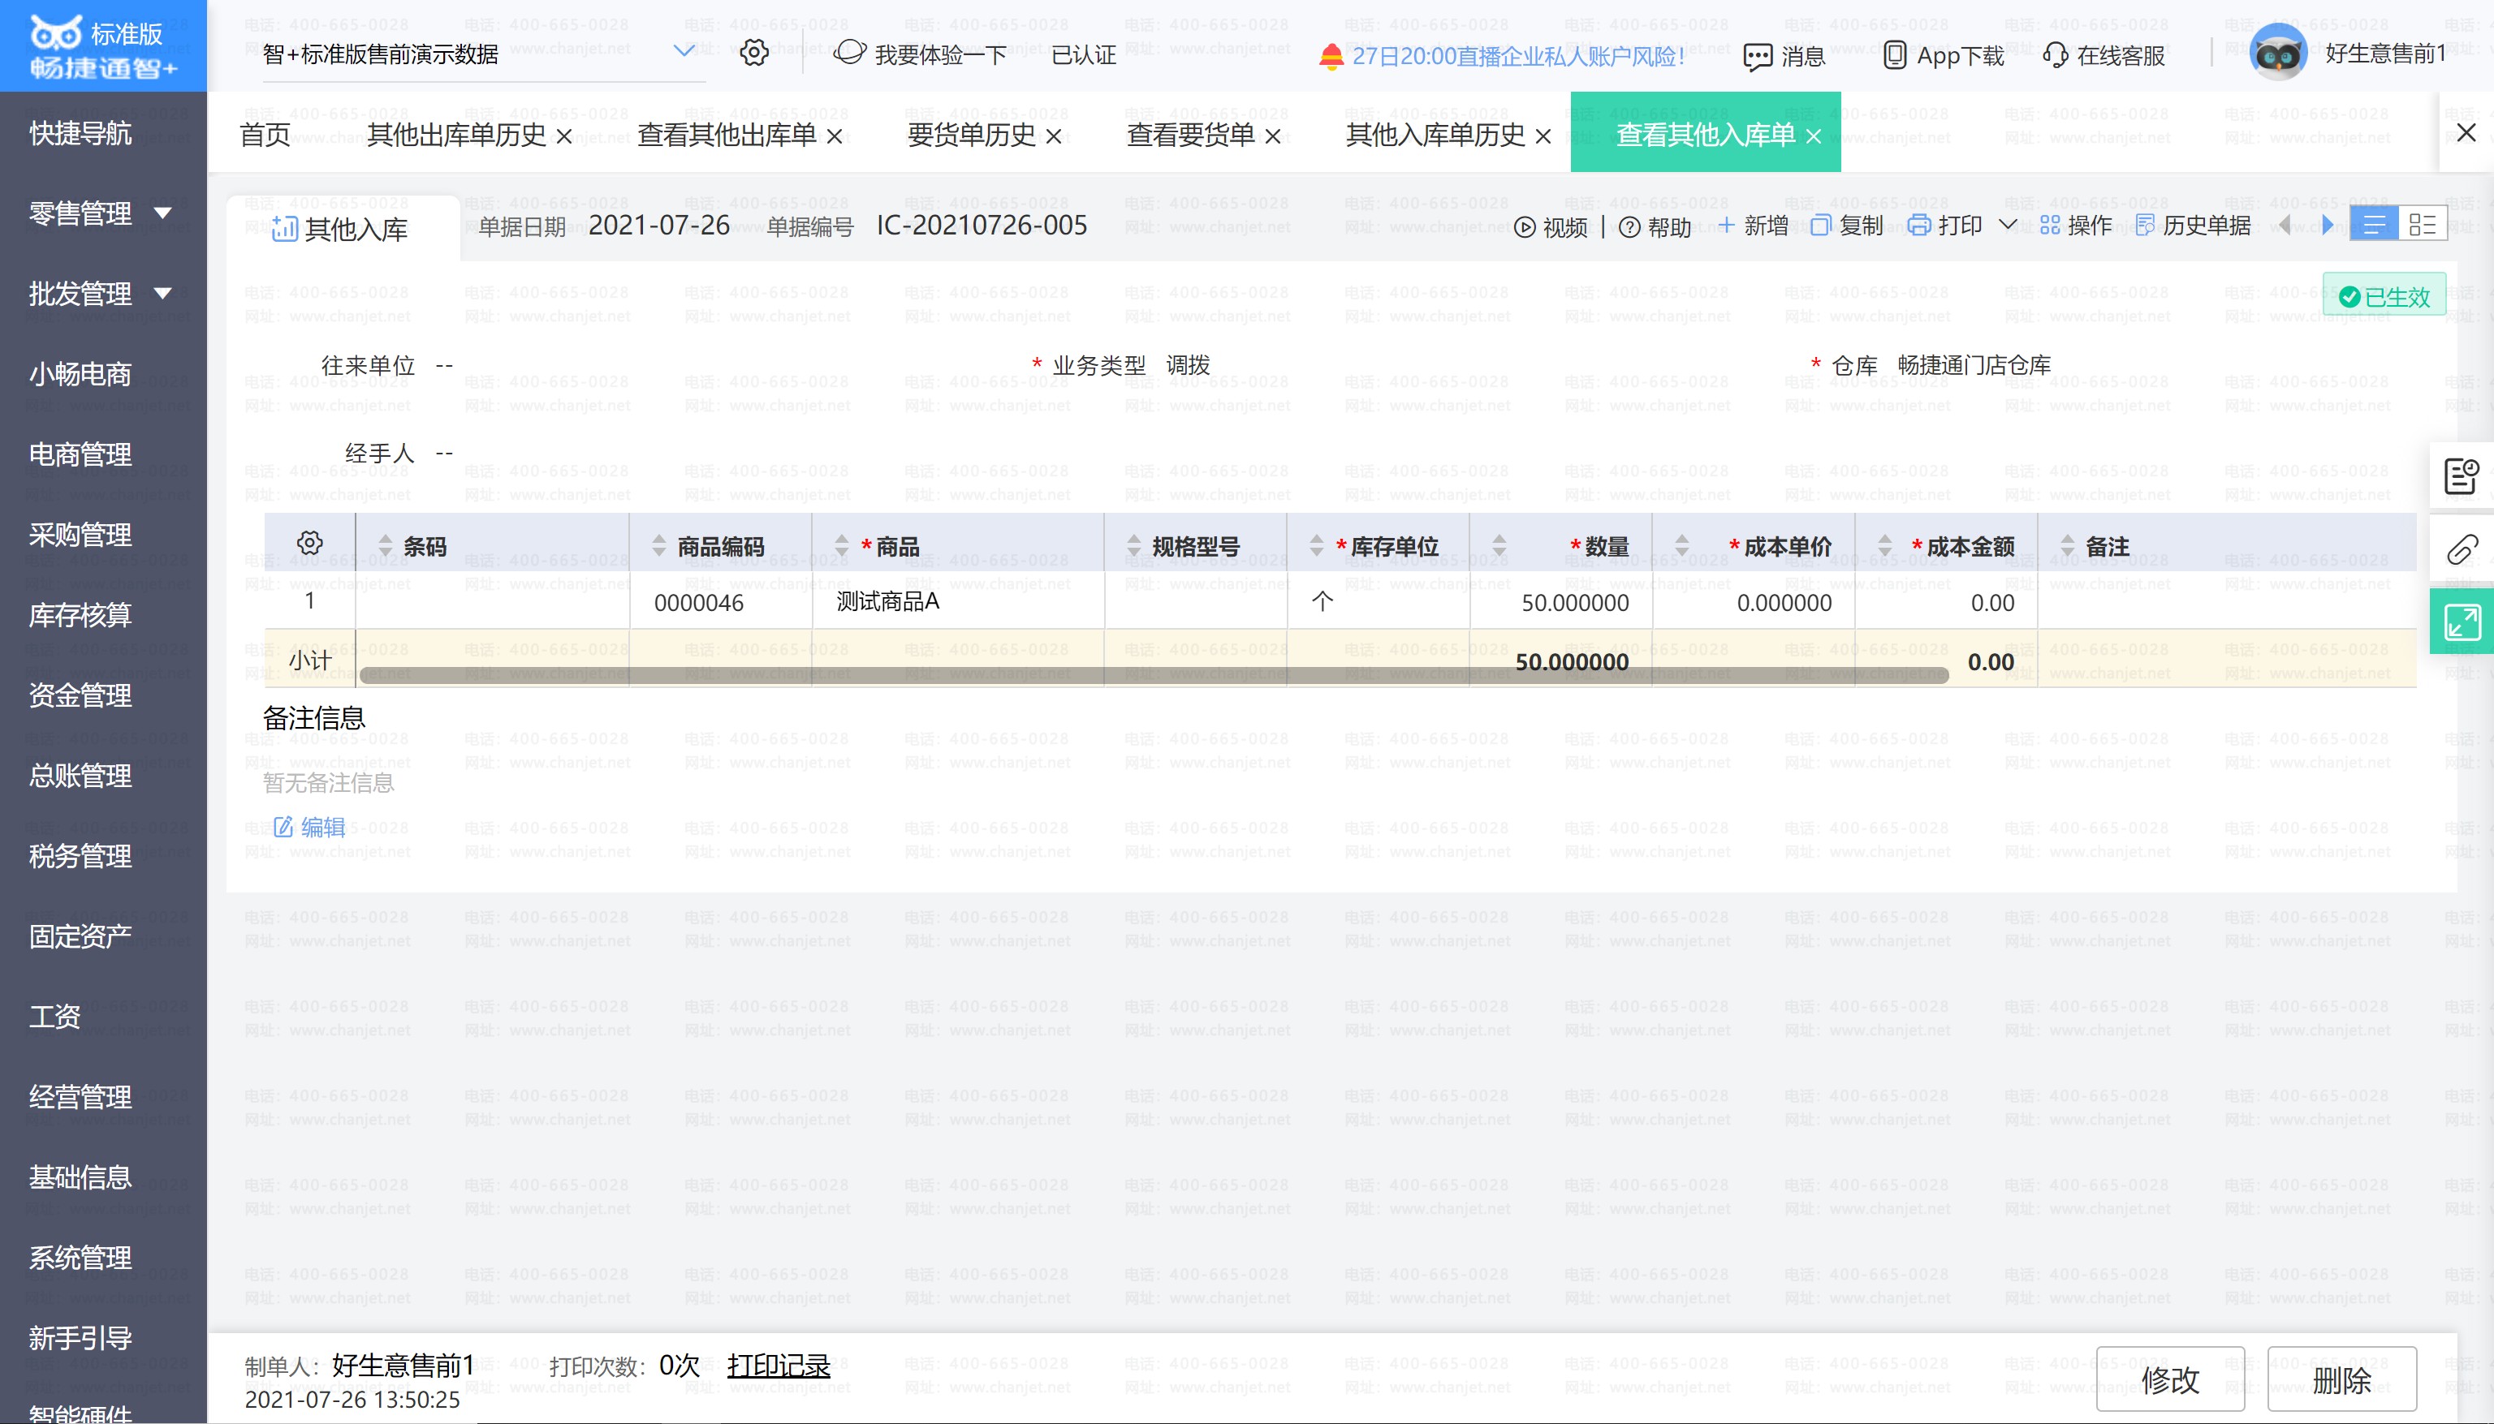Open 资金管理 in sidebar
This screenshot has width=2494, height=1424.
tap(81, 695)
